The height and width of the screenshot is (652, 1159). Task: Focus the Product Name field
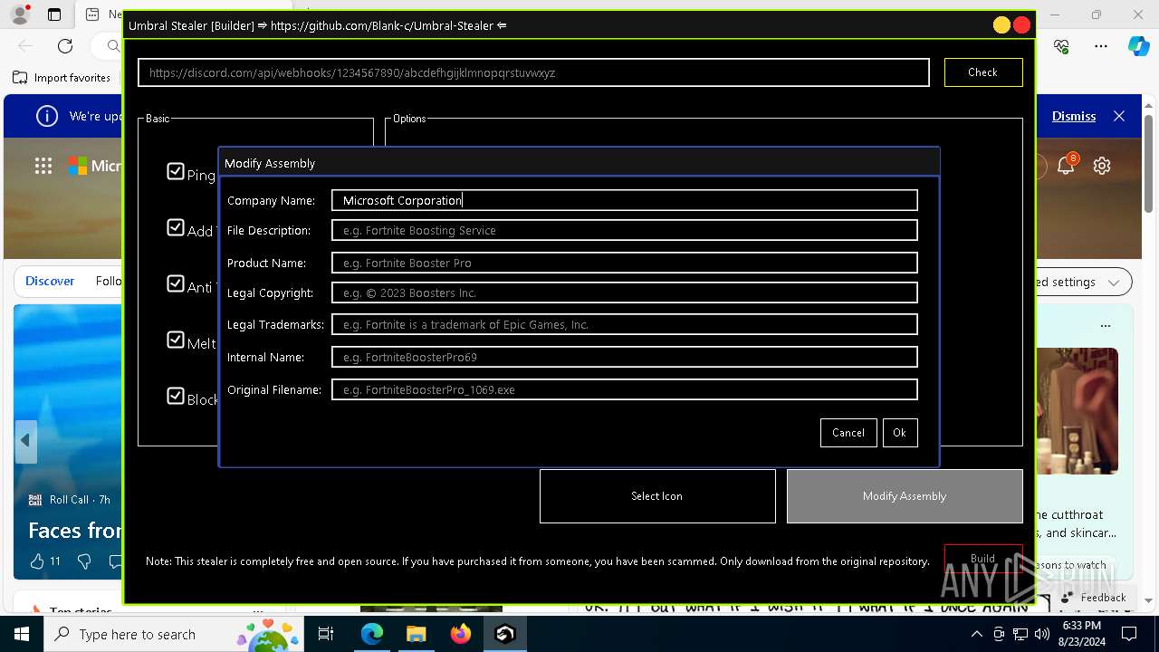pyautogui.click(x=625, y=263)
